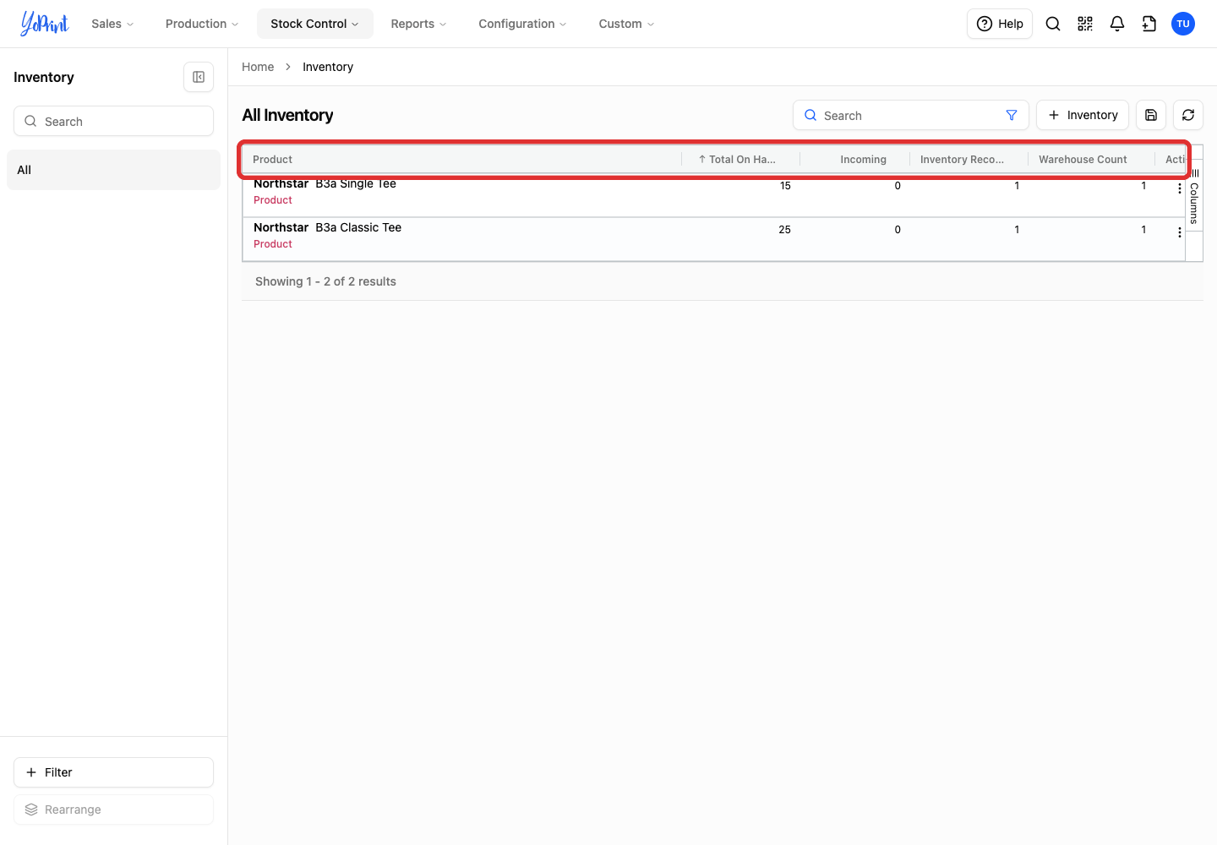Open row actions for B3a Single Tee
The image size is (1217, 845).
pyautogui.click(x=1180, y=188)
